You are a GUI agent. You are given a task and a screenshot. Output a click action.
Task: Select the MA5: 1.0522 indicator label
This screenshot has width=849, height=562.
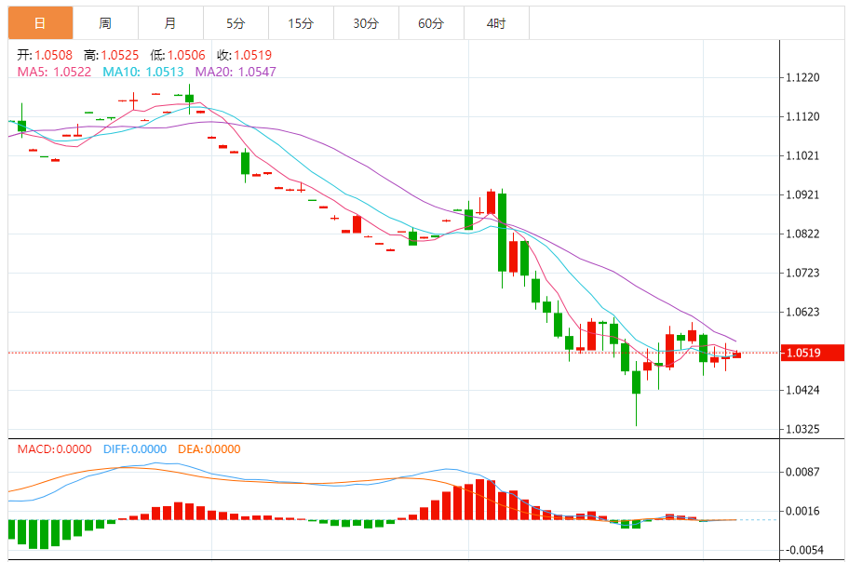click(54, 72)
